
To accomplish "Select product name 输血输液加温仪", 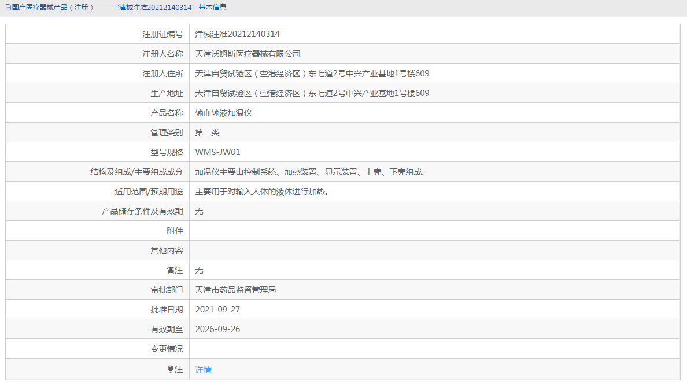I will tap(223, 113).
